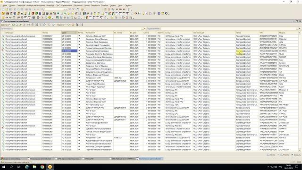Show hidden system tray icons chevron
This screenshot has width=302, height=170.
tap(268, 167)
